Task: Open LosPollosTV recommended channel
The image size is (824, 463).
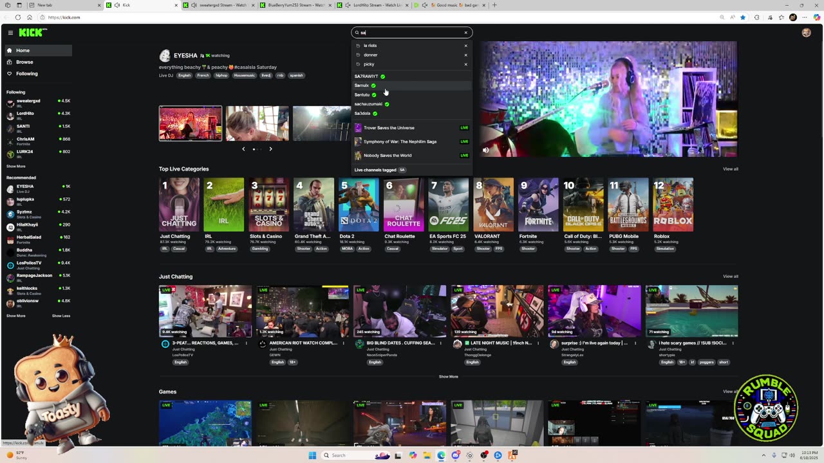Action: 37,264
